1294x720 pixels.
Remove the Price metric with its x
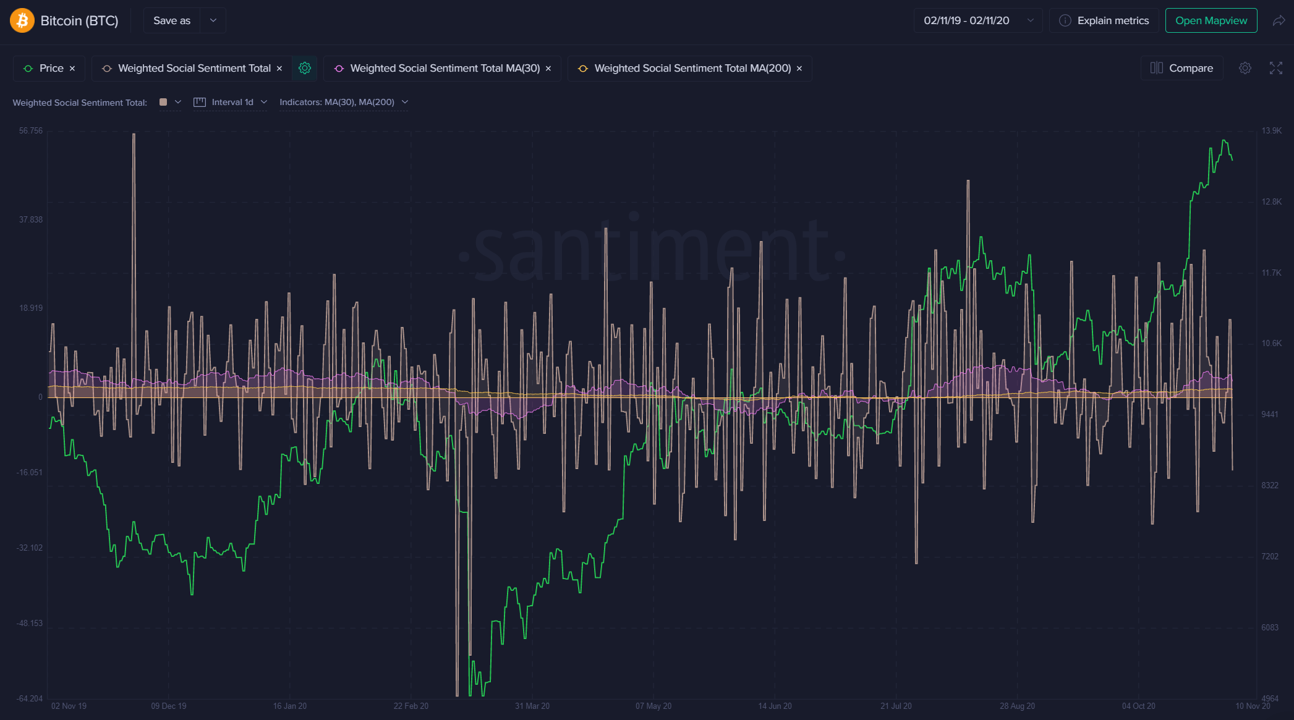pos(72,69)
